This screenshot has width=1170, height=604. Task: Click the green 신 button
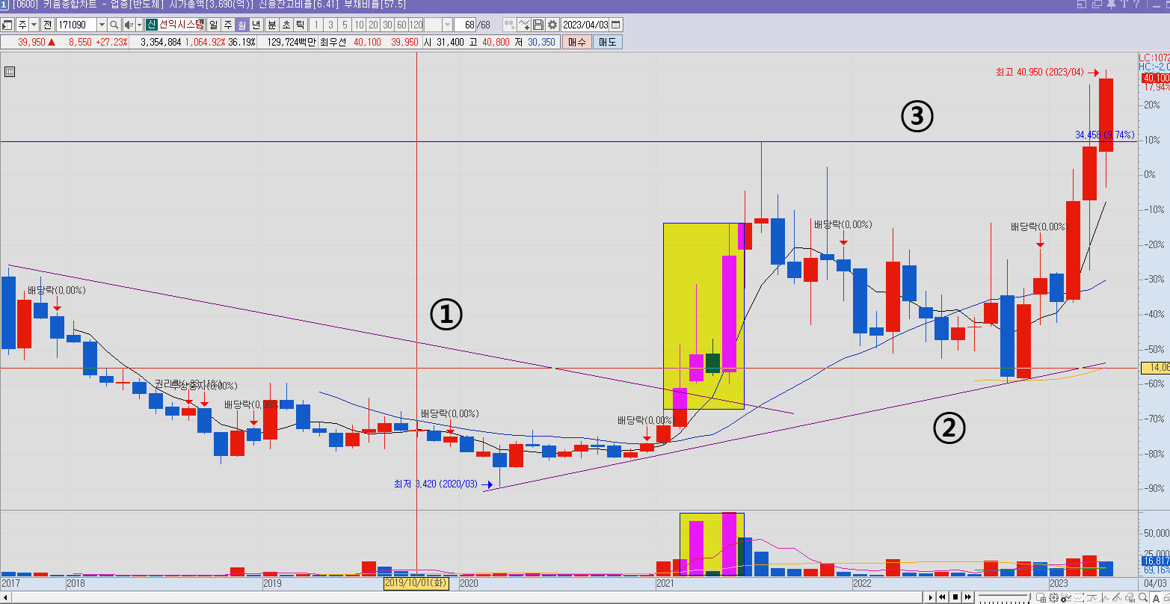152,25
